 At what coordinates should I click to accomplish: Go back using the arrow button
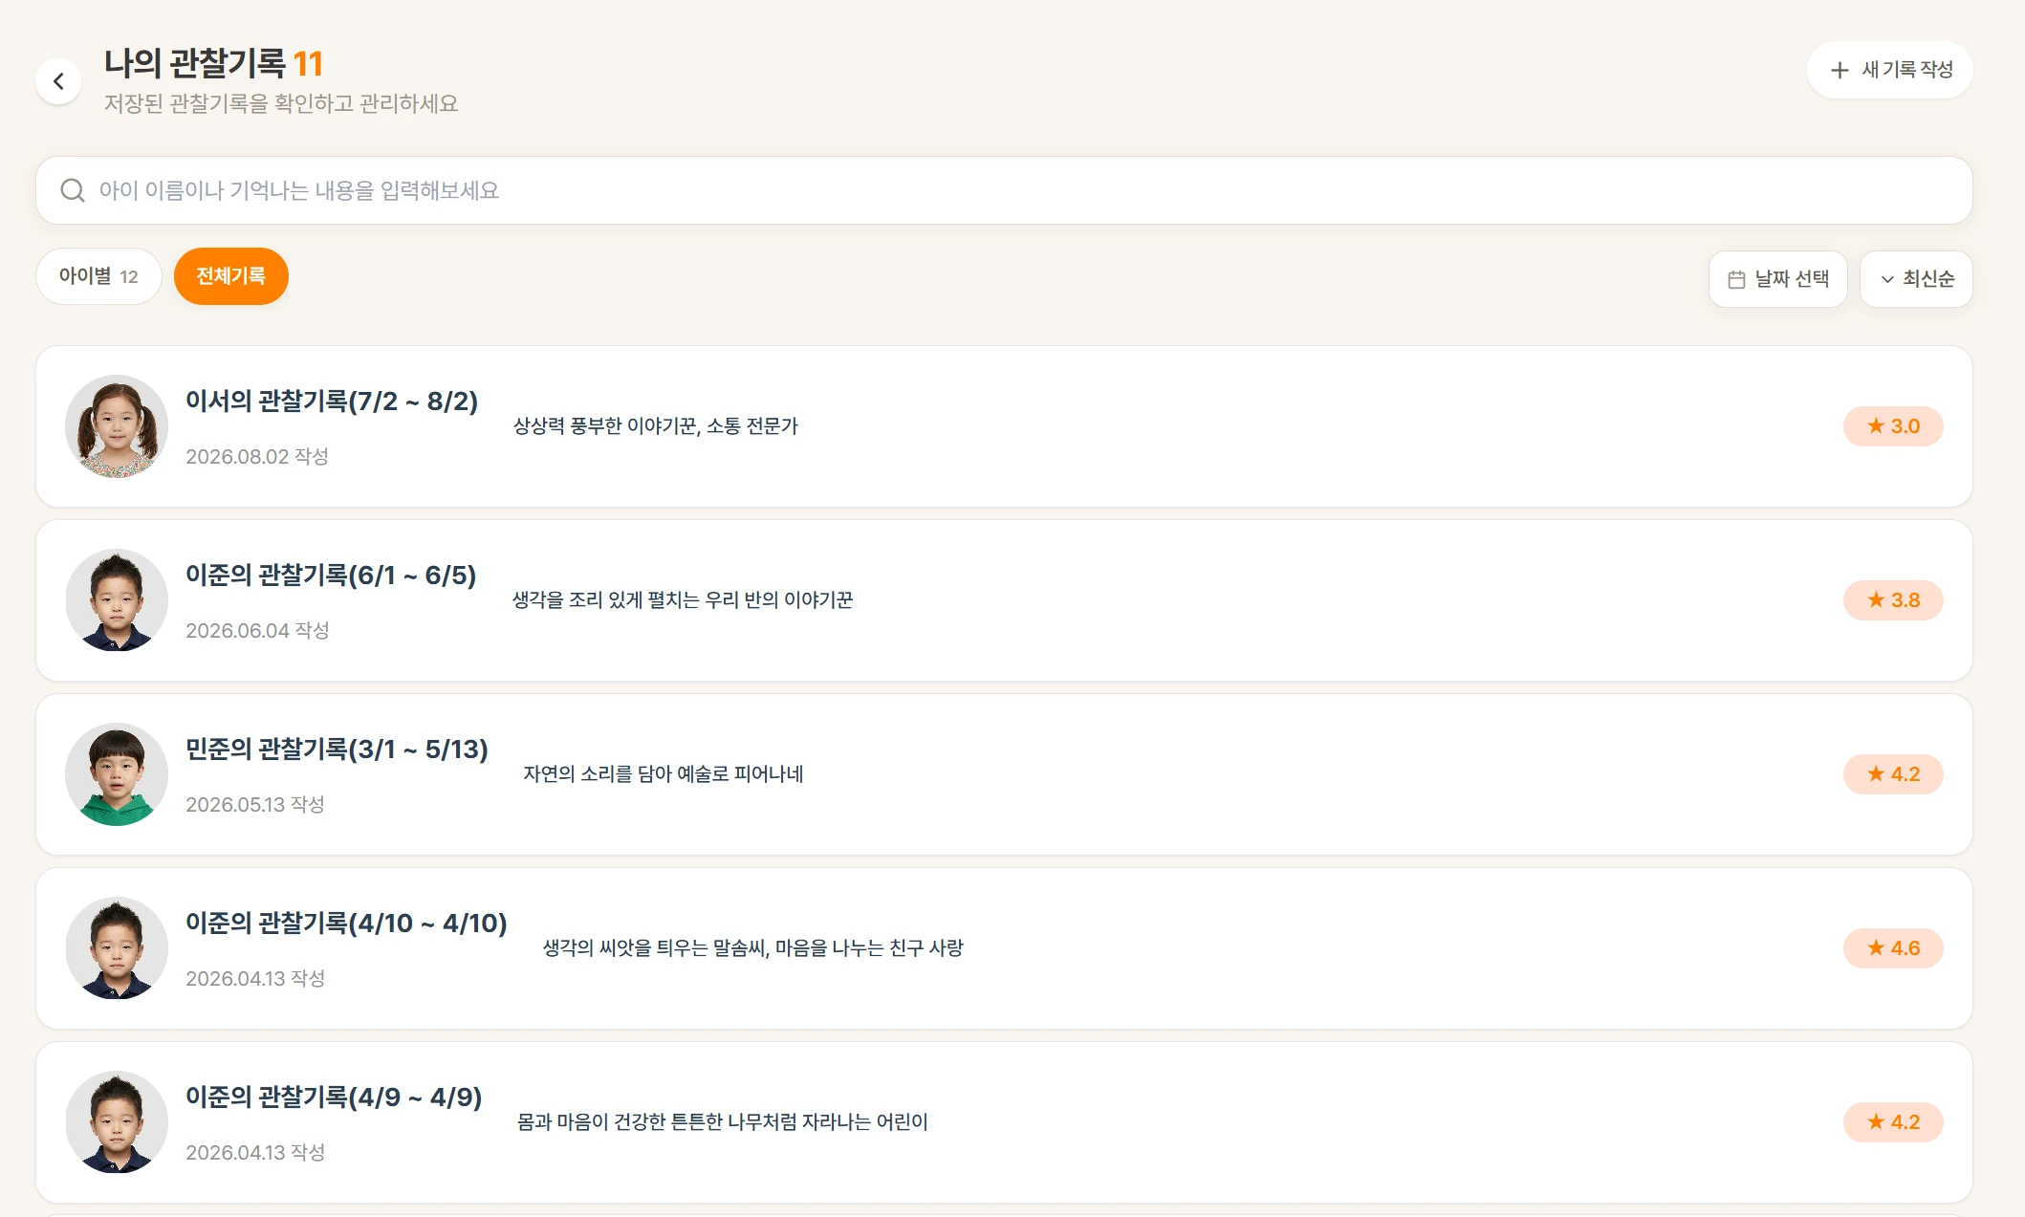[x=58, y=81]
